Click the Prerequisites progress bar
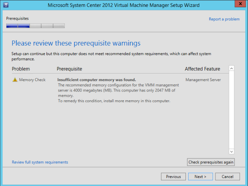 [36, 26]
